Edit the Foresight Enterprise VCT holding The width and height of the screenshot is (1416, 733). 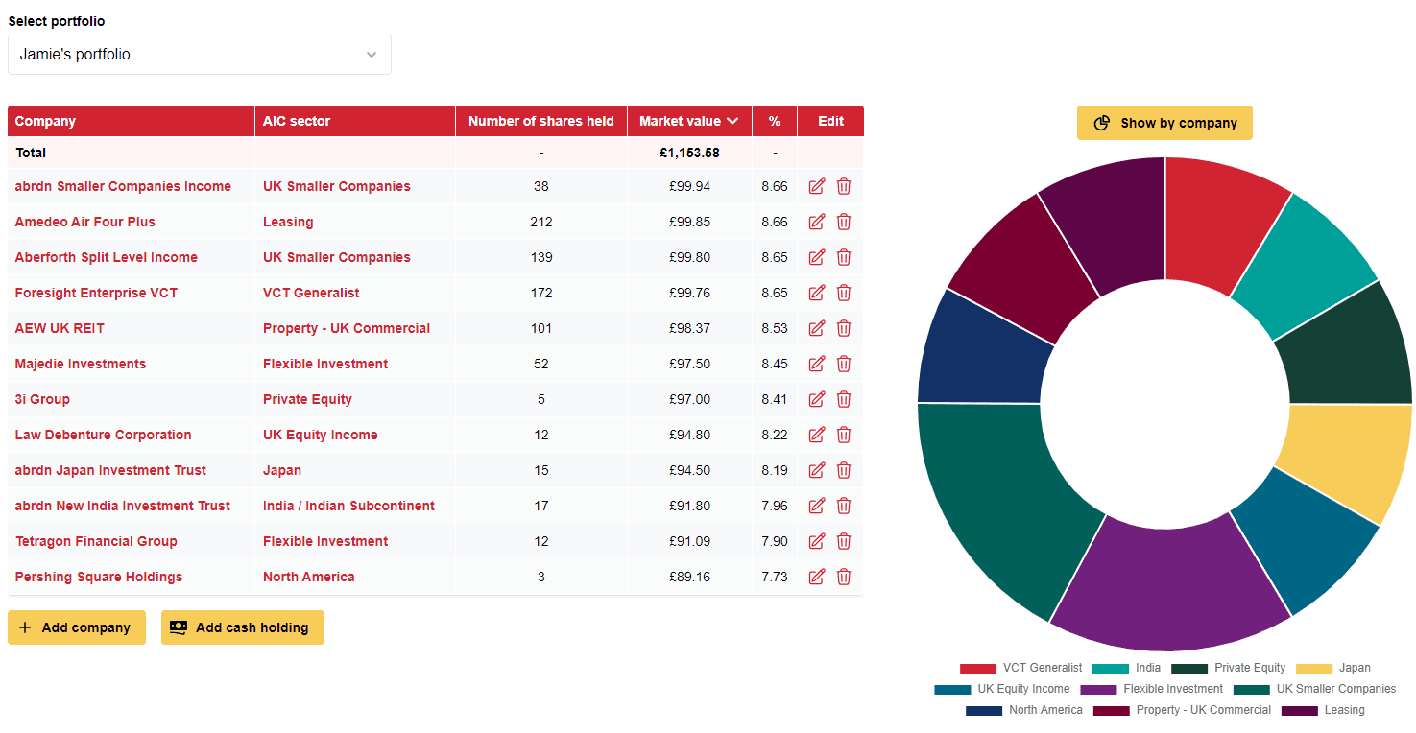tap(817, 293)
